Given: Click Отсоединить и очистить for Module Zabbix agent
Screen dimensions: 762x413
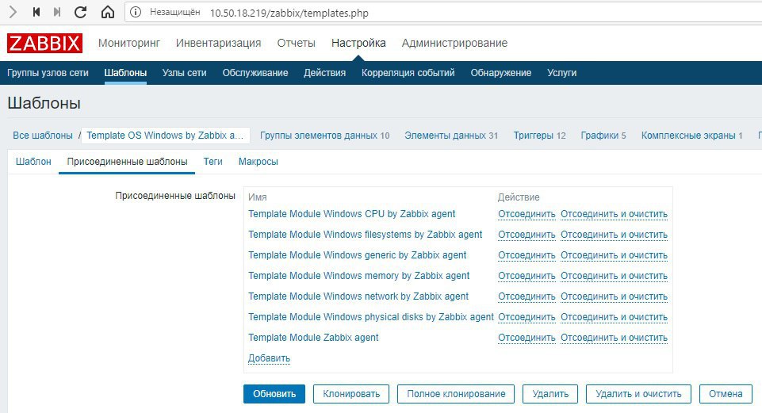Looking at the screenshot, I should coord(615,338).
